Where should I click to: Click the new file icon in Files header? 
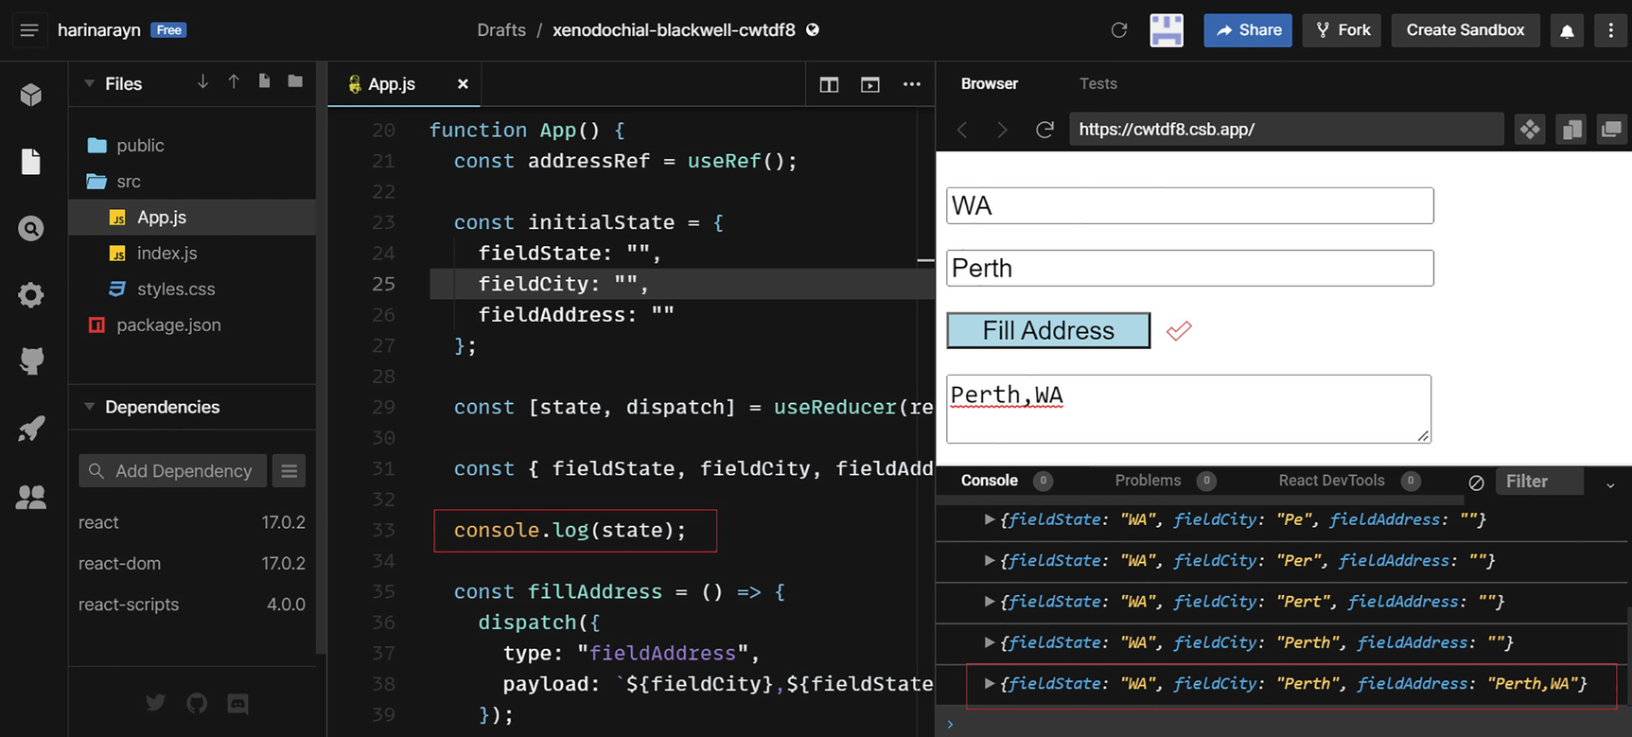coord(264,82)
